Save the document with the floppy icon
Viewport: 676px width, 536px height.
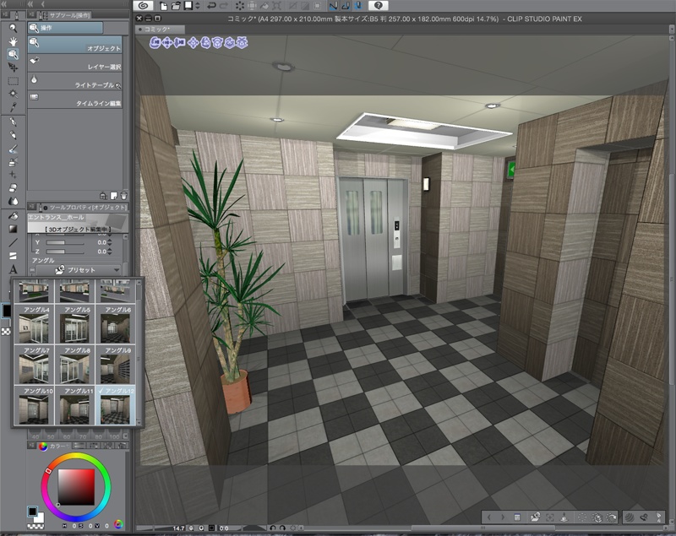[188, 6]
